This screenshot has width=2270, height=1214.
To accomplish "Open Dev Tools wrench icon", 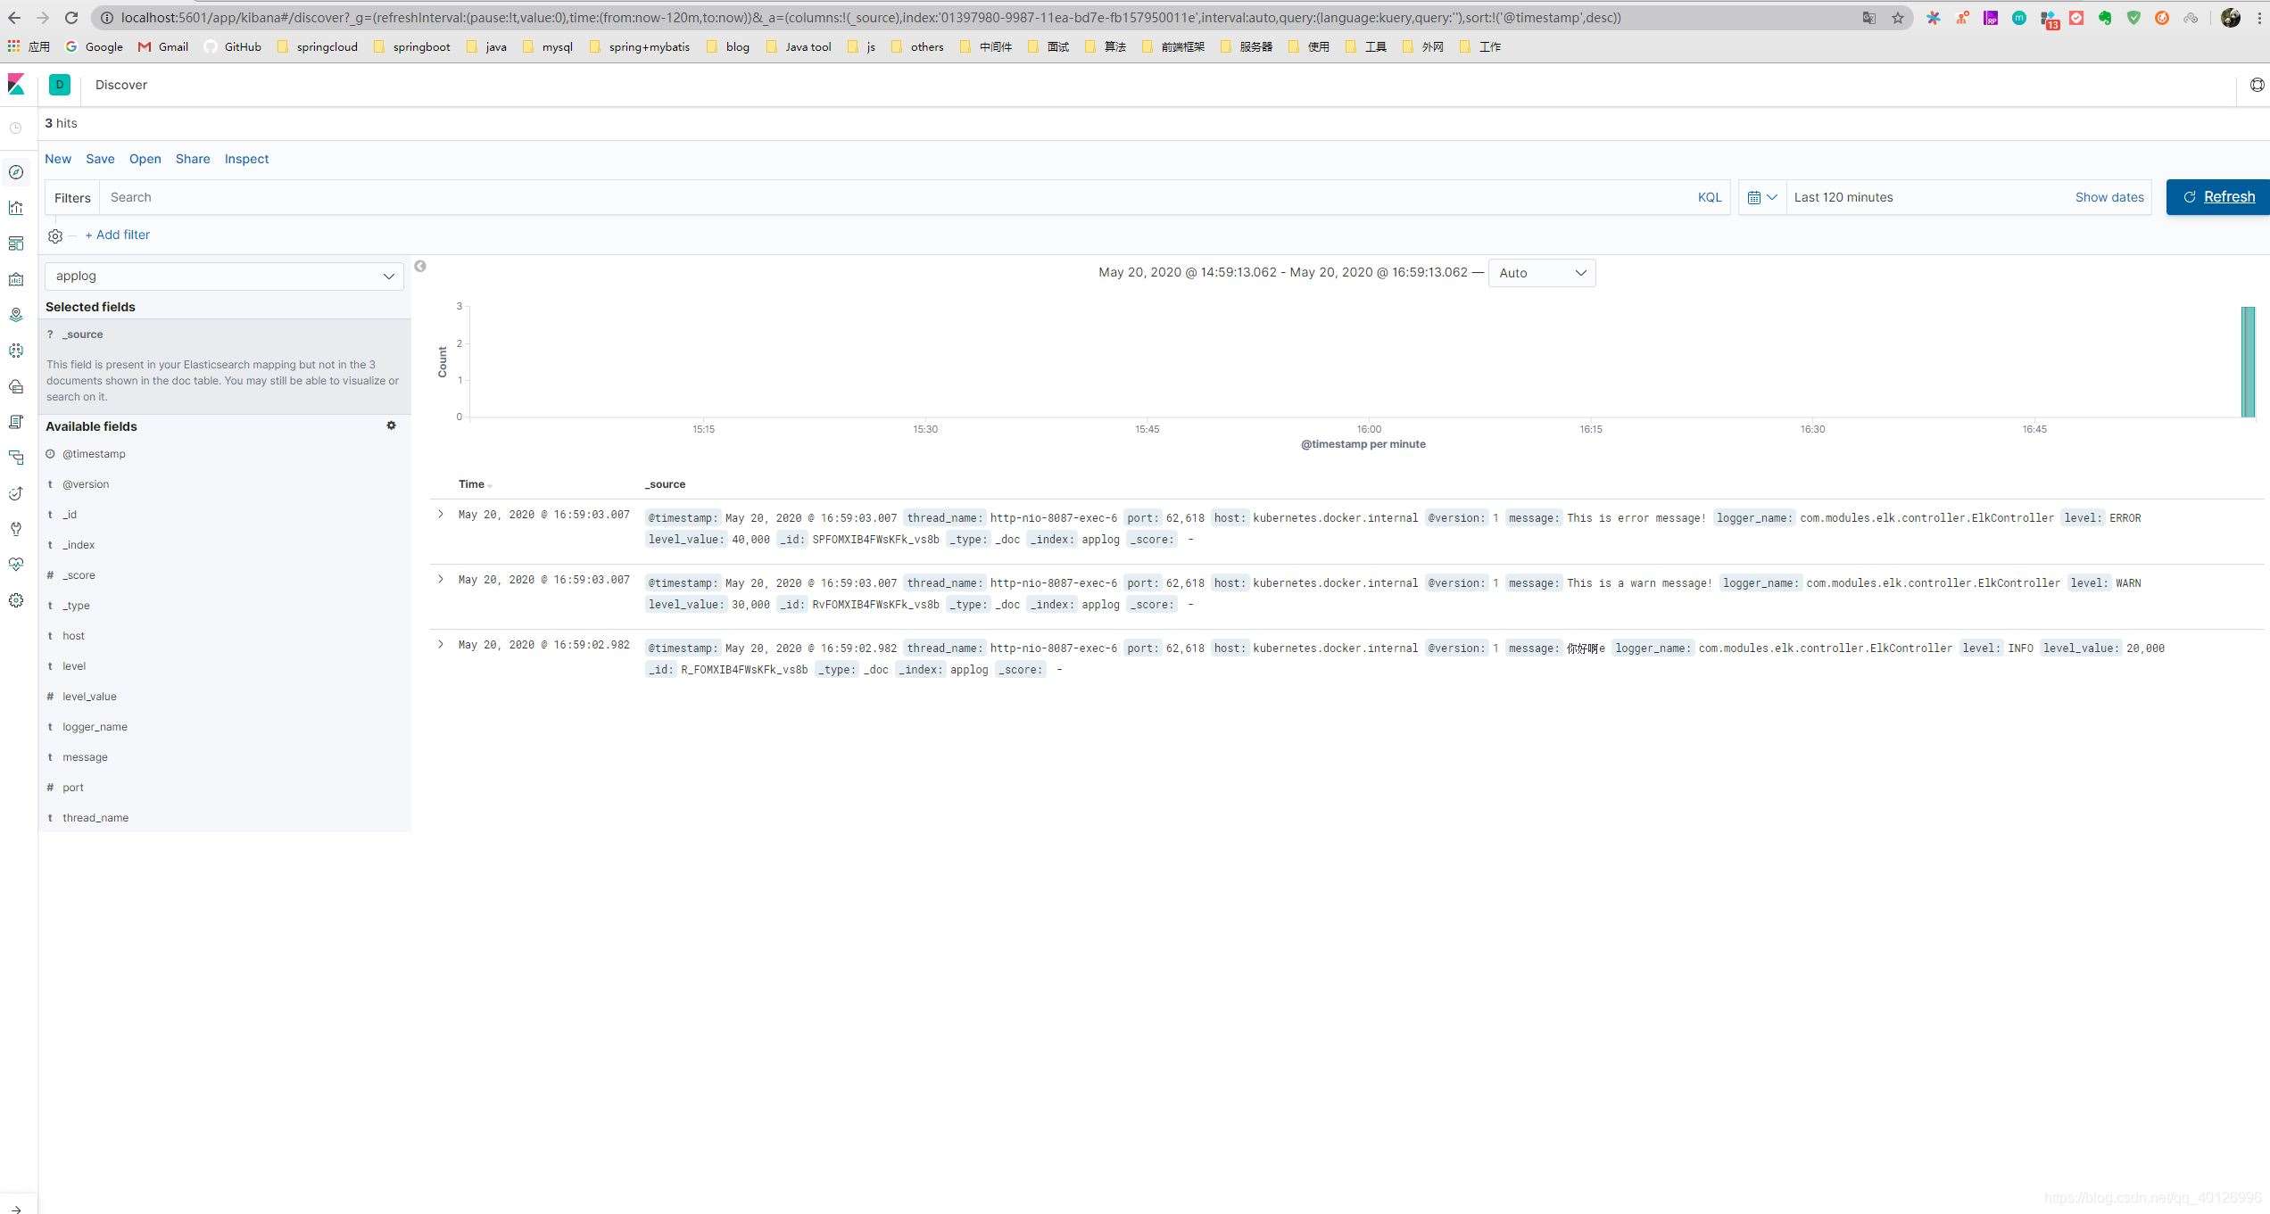I will 16,529.
